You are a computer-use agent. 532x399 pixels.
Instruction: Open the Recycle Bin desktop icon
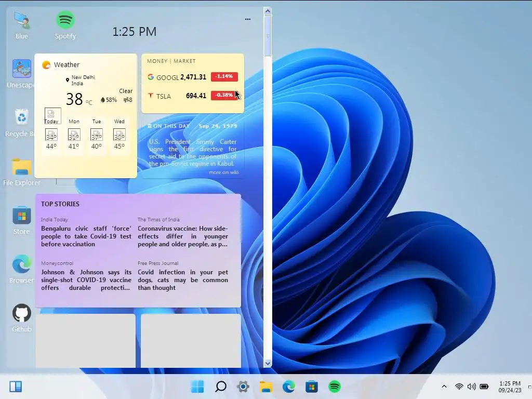(x=21, y=123)
